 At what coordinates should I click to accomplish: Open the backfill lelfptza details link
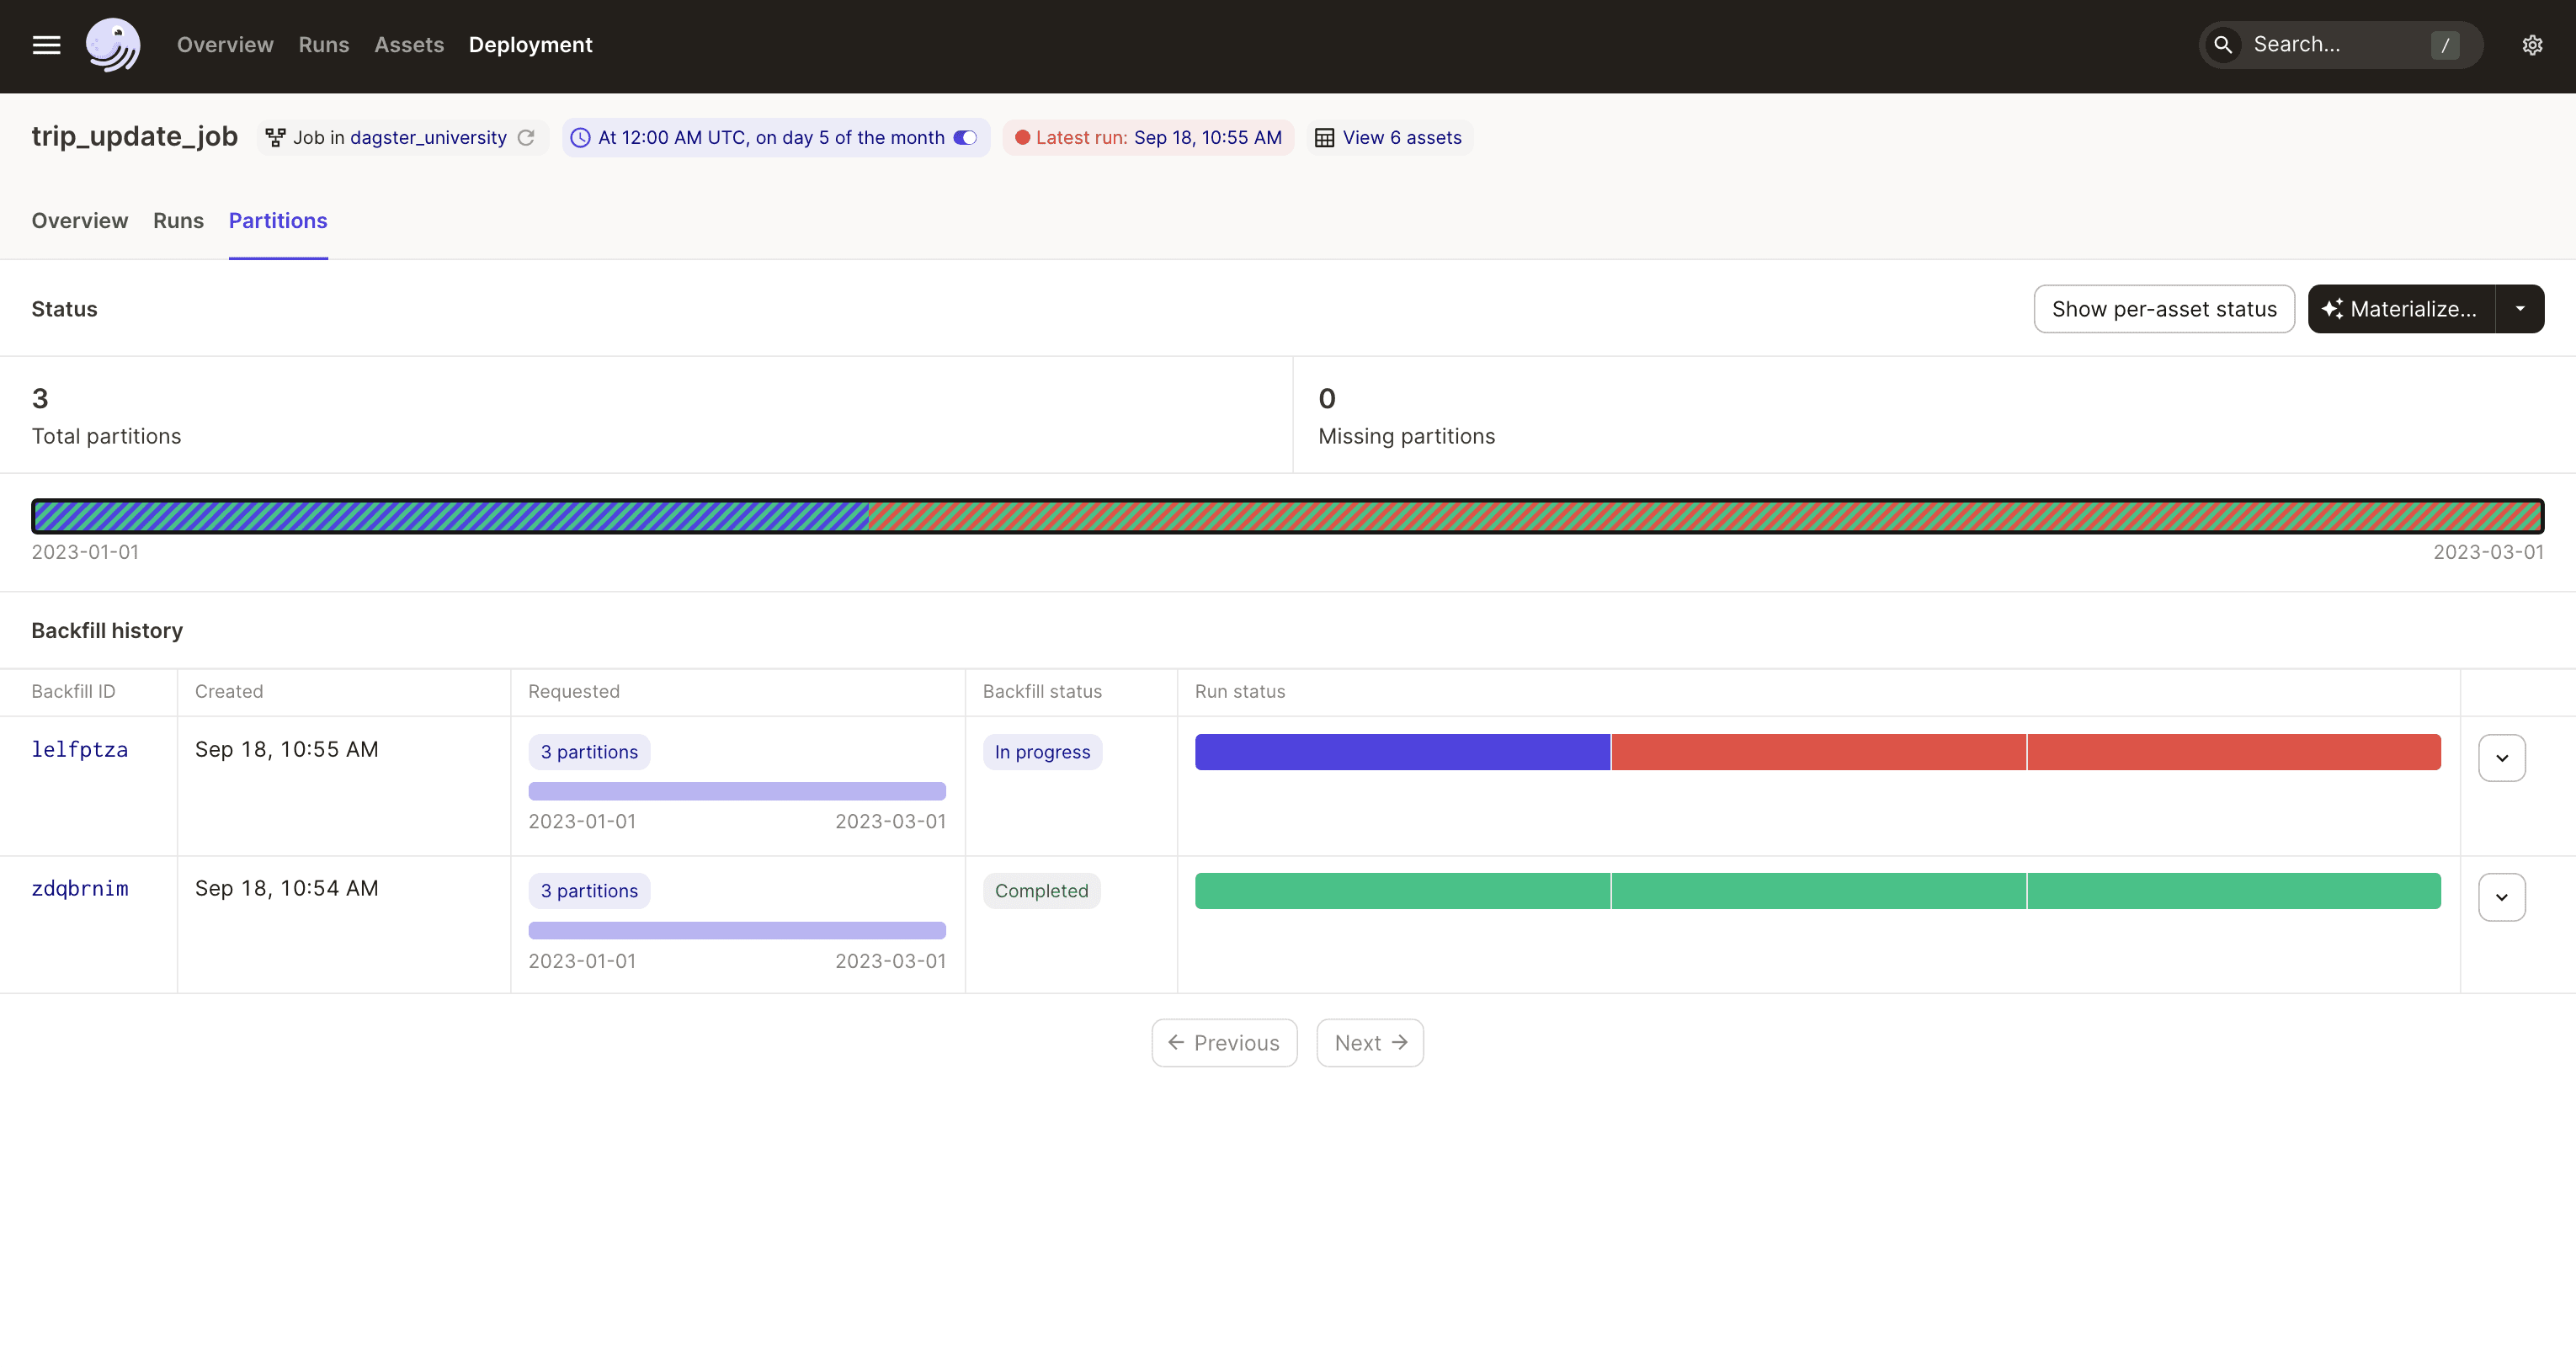pos(80,749)
